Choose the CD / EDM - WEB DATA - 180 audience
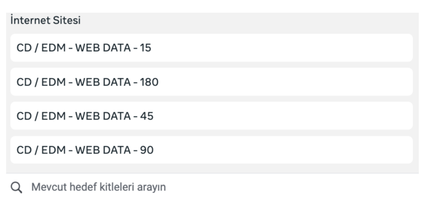This screenshot has height=212, width=425. 211,82
